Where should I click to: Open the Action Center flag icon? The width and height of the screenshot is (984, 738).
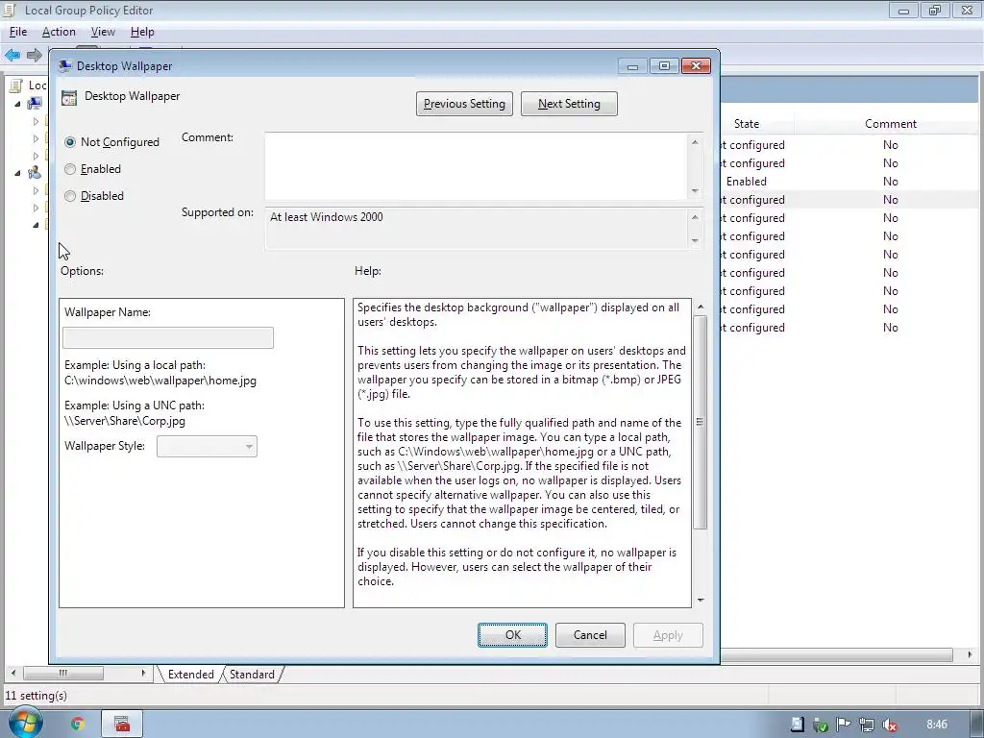tap(844, 725)
